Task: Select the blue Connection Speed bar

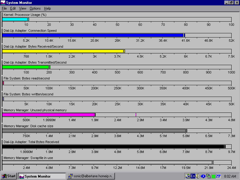Action: coord(92,35)
